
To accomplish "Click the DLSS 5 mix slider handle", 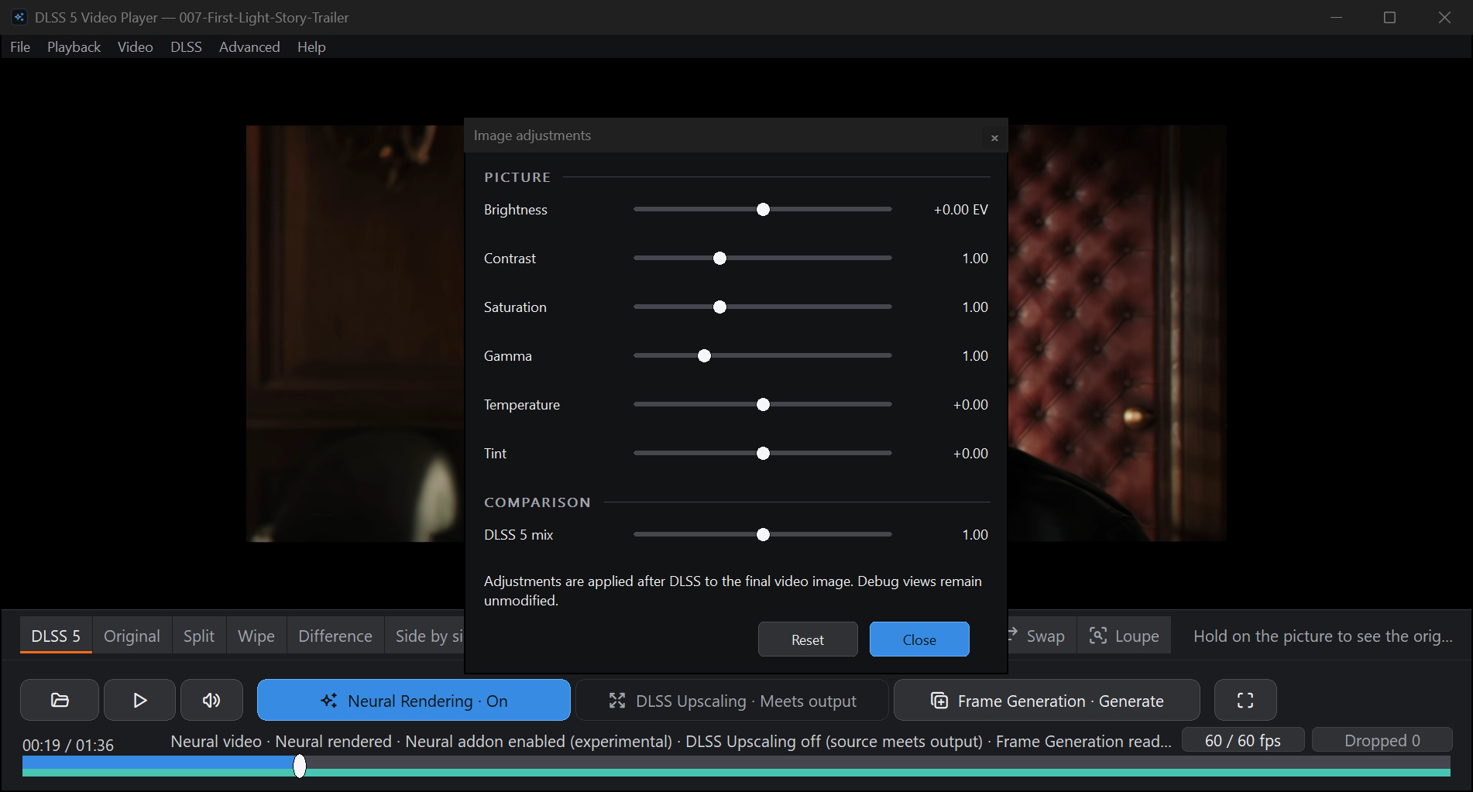I will coord(763,535).
